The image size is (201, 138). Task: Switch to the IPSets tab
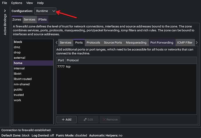(42, 19)
